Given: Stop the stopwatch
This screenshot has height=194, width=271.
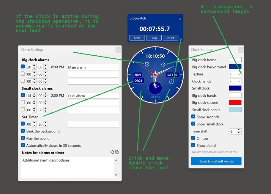Looking at the screenshot, I should pyautogui.click(x=154, y=38).
